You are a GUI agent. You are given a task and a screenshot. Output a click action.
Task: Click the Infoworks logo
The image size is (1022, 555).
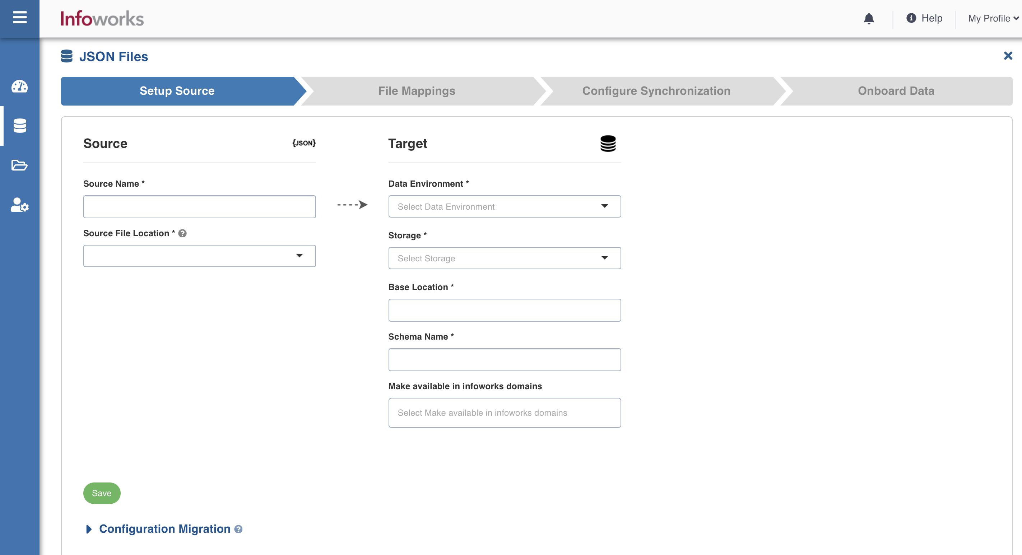point(102,19)
